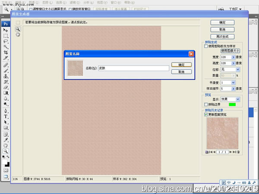The height and width of the screenshot is (194, 259).
Task: Click Pattern Maker 确定 button
Action: point(222,22)
